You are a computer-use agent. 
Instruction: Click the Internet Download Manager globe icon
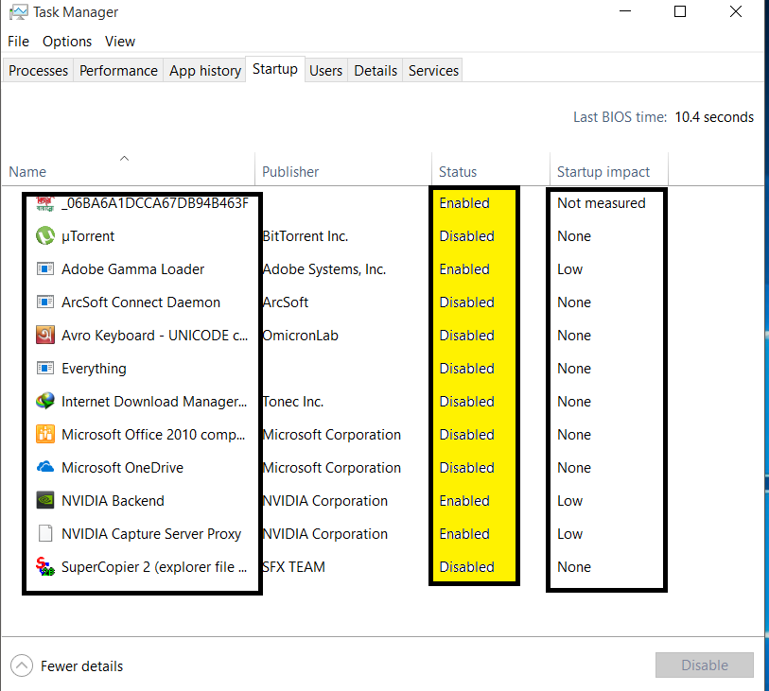point(45,402)
